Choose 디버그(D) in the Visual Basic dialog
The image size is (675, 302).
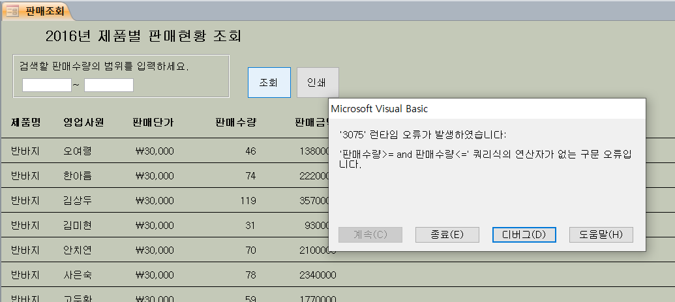524,235
